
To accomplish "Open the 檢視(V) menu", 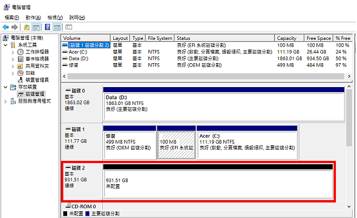I will click(x=55, y=18).
